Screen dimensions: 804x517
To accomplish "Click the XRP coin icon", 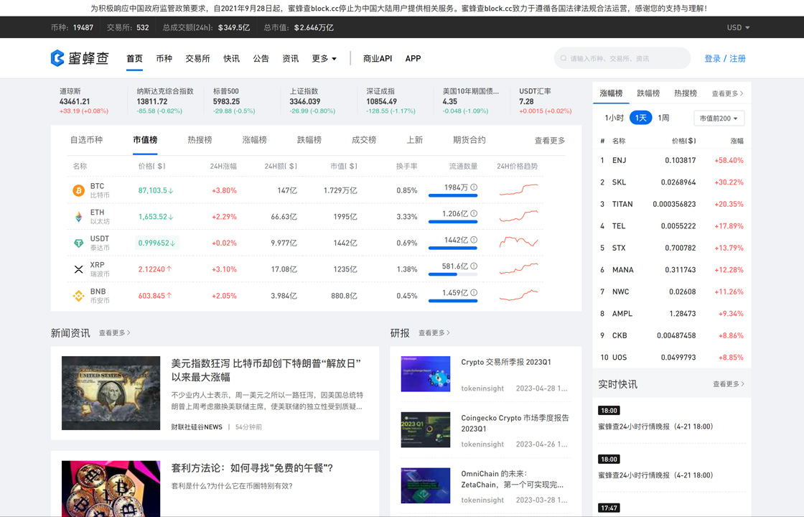I will pos(78,269).
